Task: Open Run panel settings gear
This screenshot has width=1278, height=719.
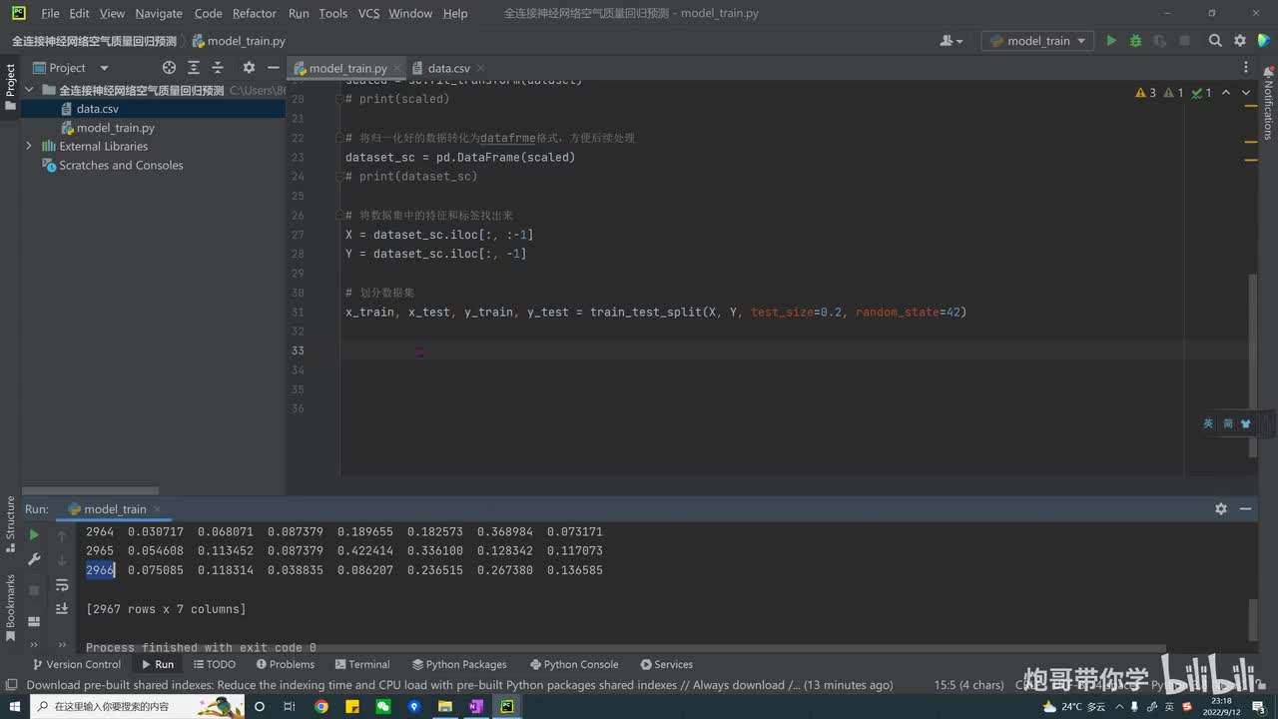Action: (1220, 508)
